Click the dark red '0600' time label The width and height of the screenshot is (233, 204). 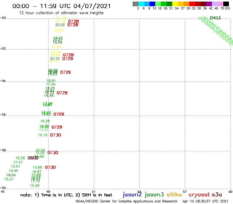33,158
